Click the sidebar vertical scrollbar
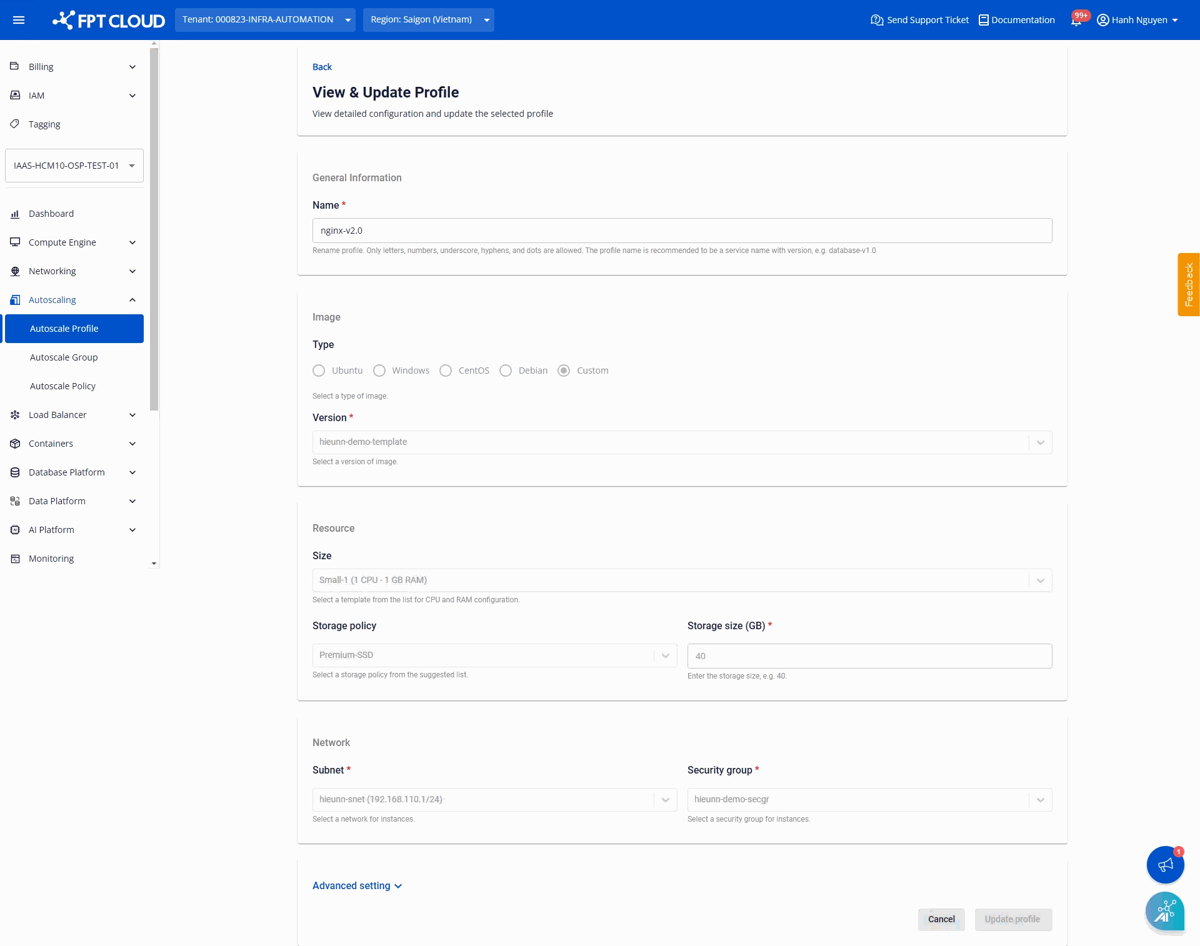The height and width of the screenshot is (946, 1200). coord(154,229)
